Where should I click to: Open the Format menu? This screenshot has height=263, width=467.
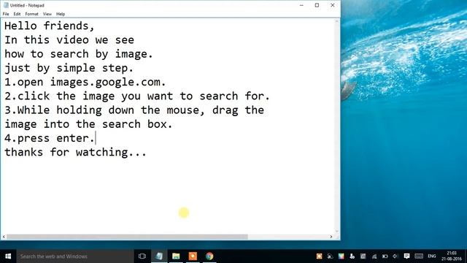coord(31,14)
